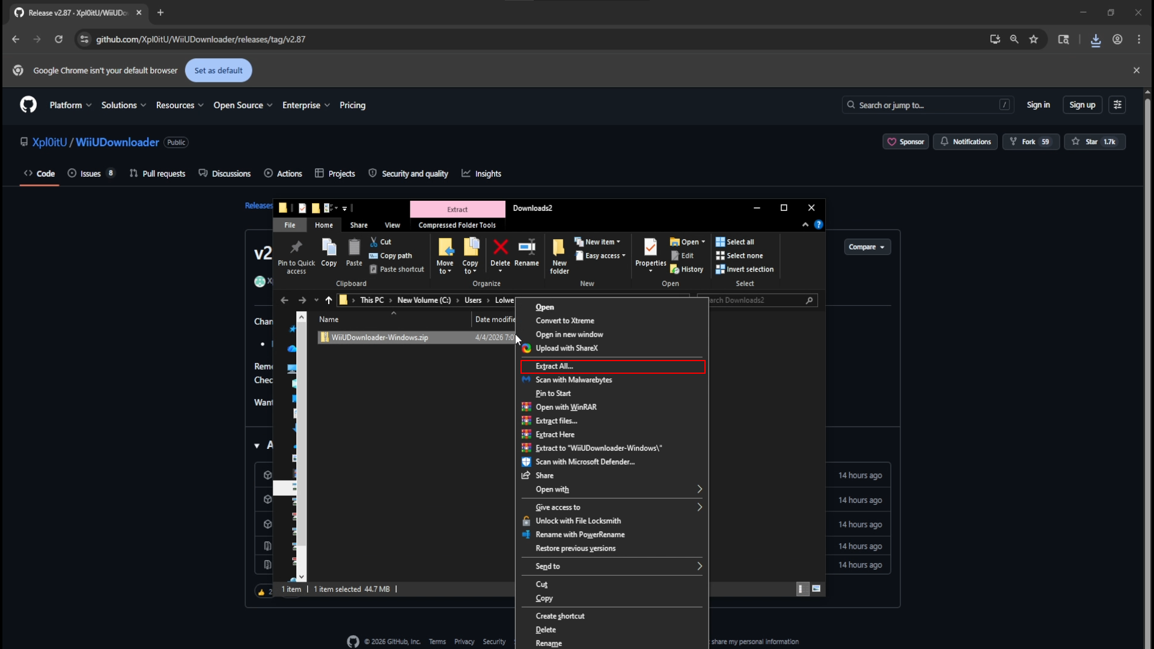Switch to the View ribbon tab
Image resolution: width=1154 pixels, height=649 pixels.
tap(392, 225)
